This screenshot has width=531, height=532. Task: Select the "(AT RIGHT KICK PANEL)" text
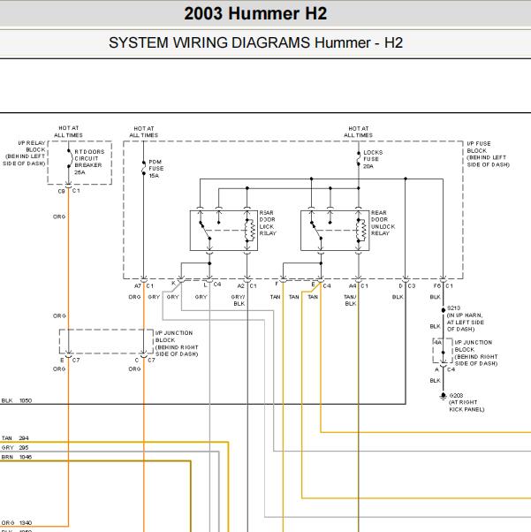tap(467, 406)
